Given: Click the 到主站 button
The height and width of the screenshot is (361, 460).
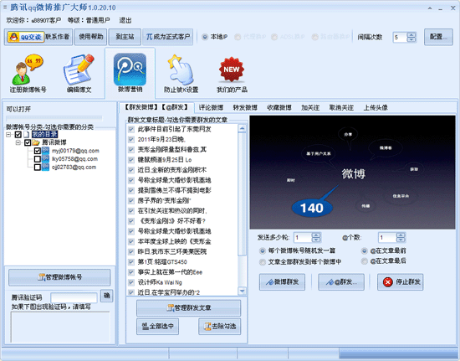Looking at the screenshot, I should click(x=125, y=37).
